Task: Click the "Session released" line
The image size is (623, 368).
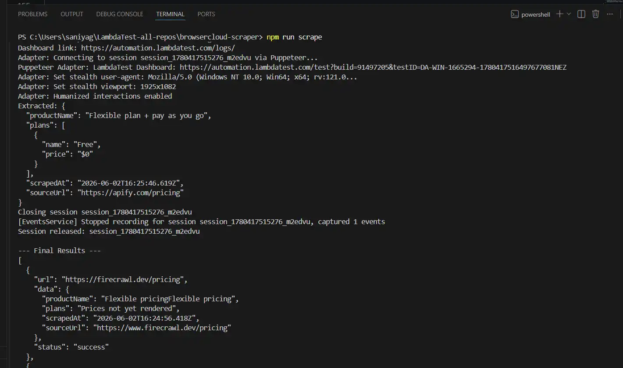Action: pyautogui.click(x=109, y=232)
